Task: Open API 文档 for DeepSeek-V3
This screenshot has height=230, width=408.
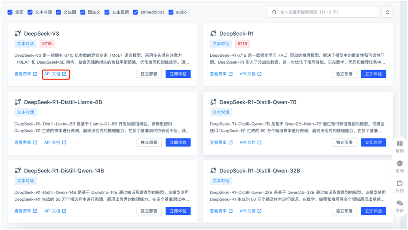Action: point(55,74)
